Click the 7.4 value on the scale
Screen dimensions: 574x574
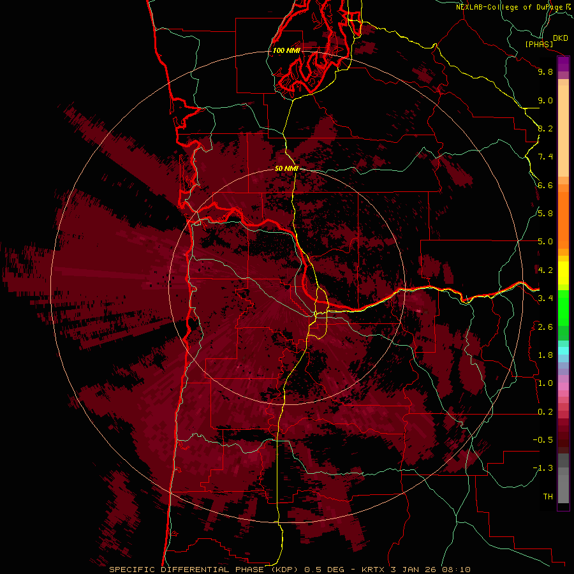(545, 157)
